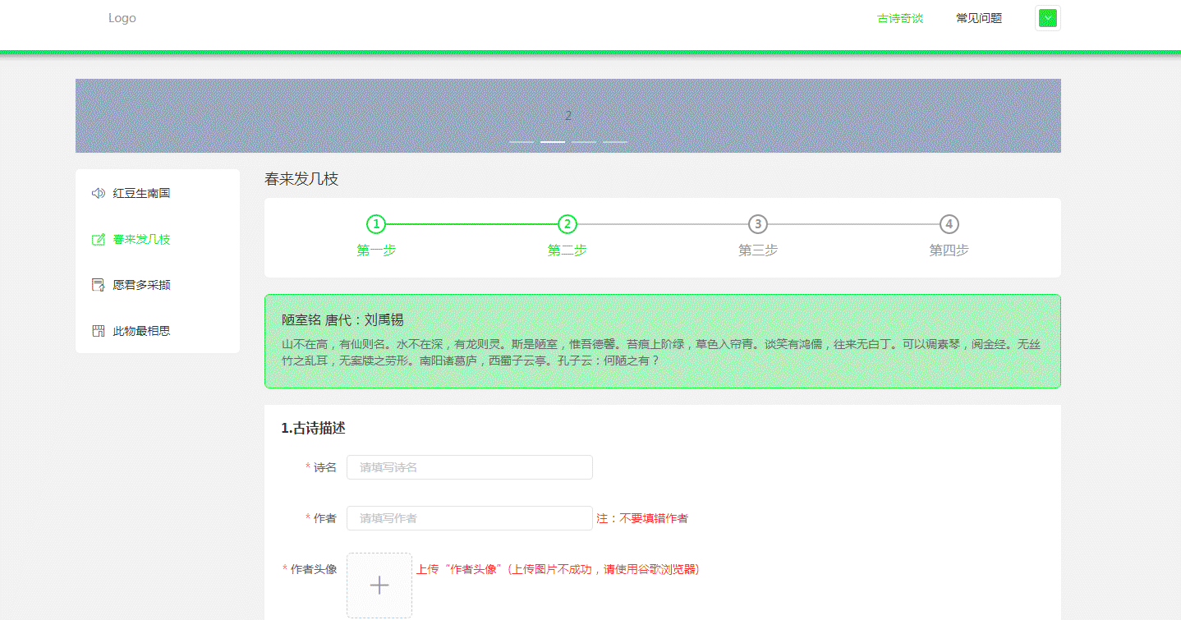Show the second banner slide indicator
1181x620 pixels.
point(553,142)
